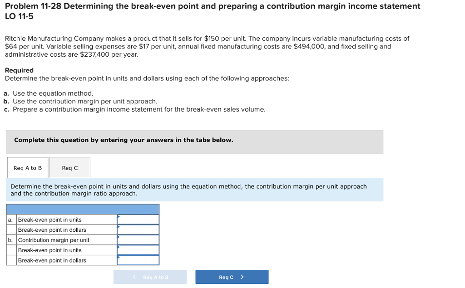465x288 pixels.
Task: Click the left chevron on Req A to B button
Action: pos(134,277)
